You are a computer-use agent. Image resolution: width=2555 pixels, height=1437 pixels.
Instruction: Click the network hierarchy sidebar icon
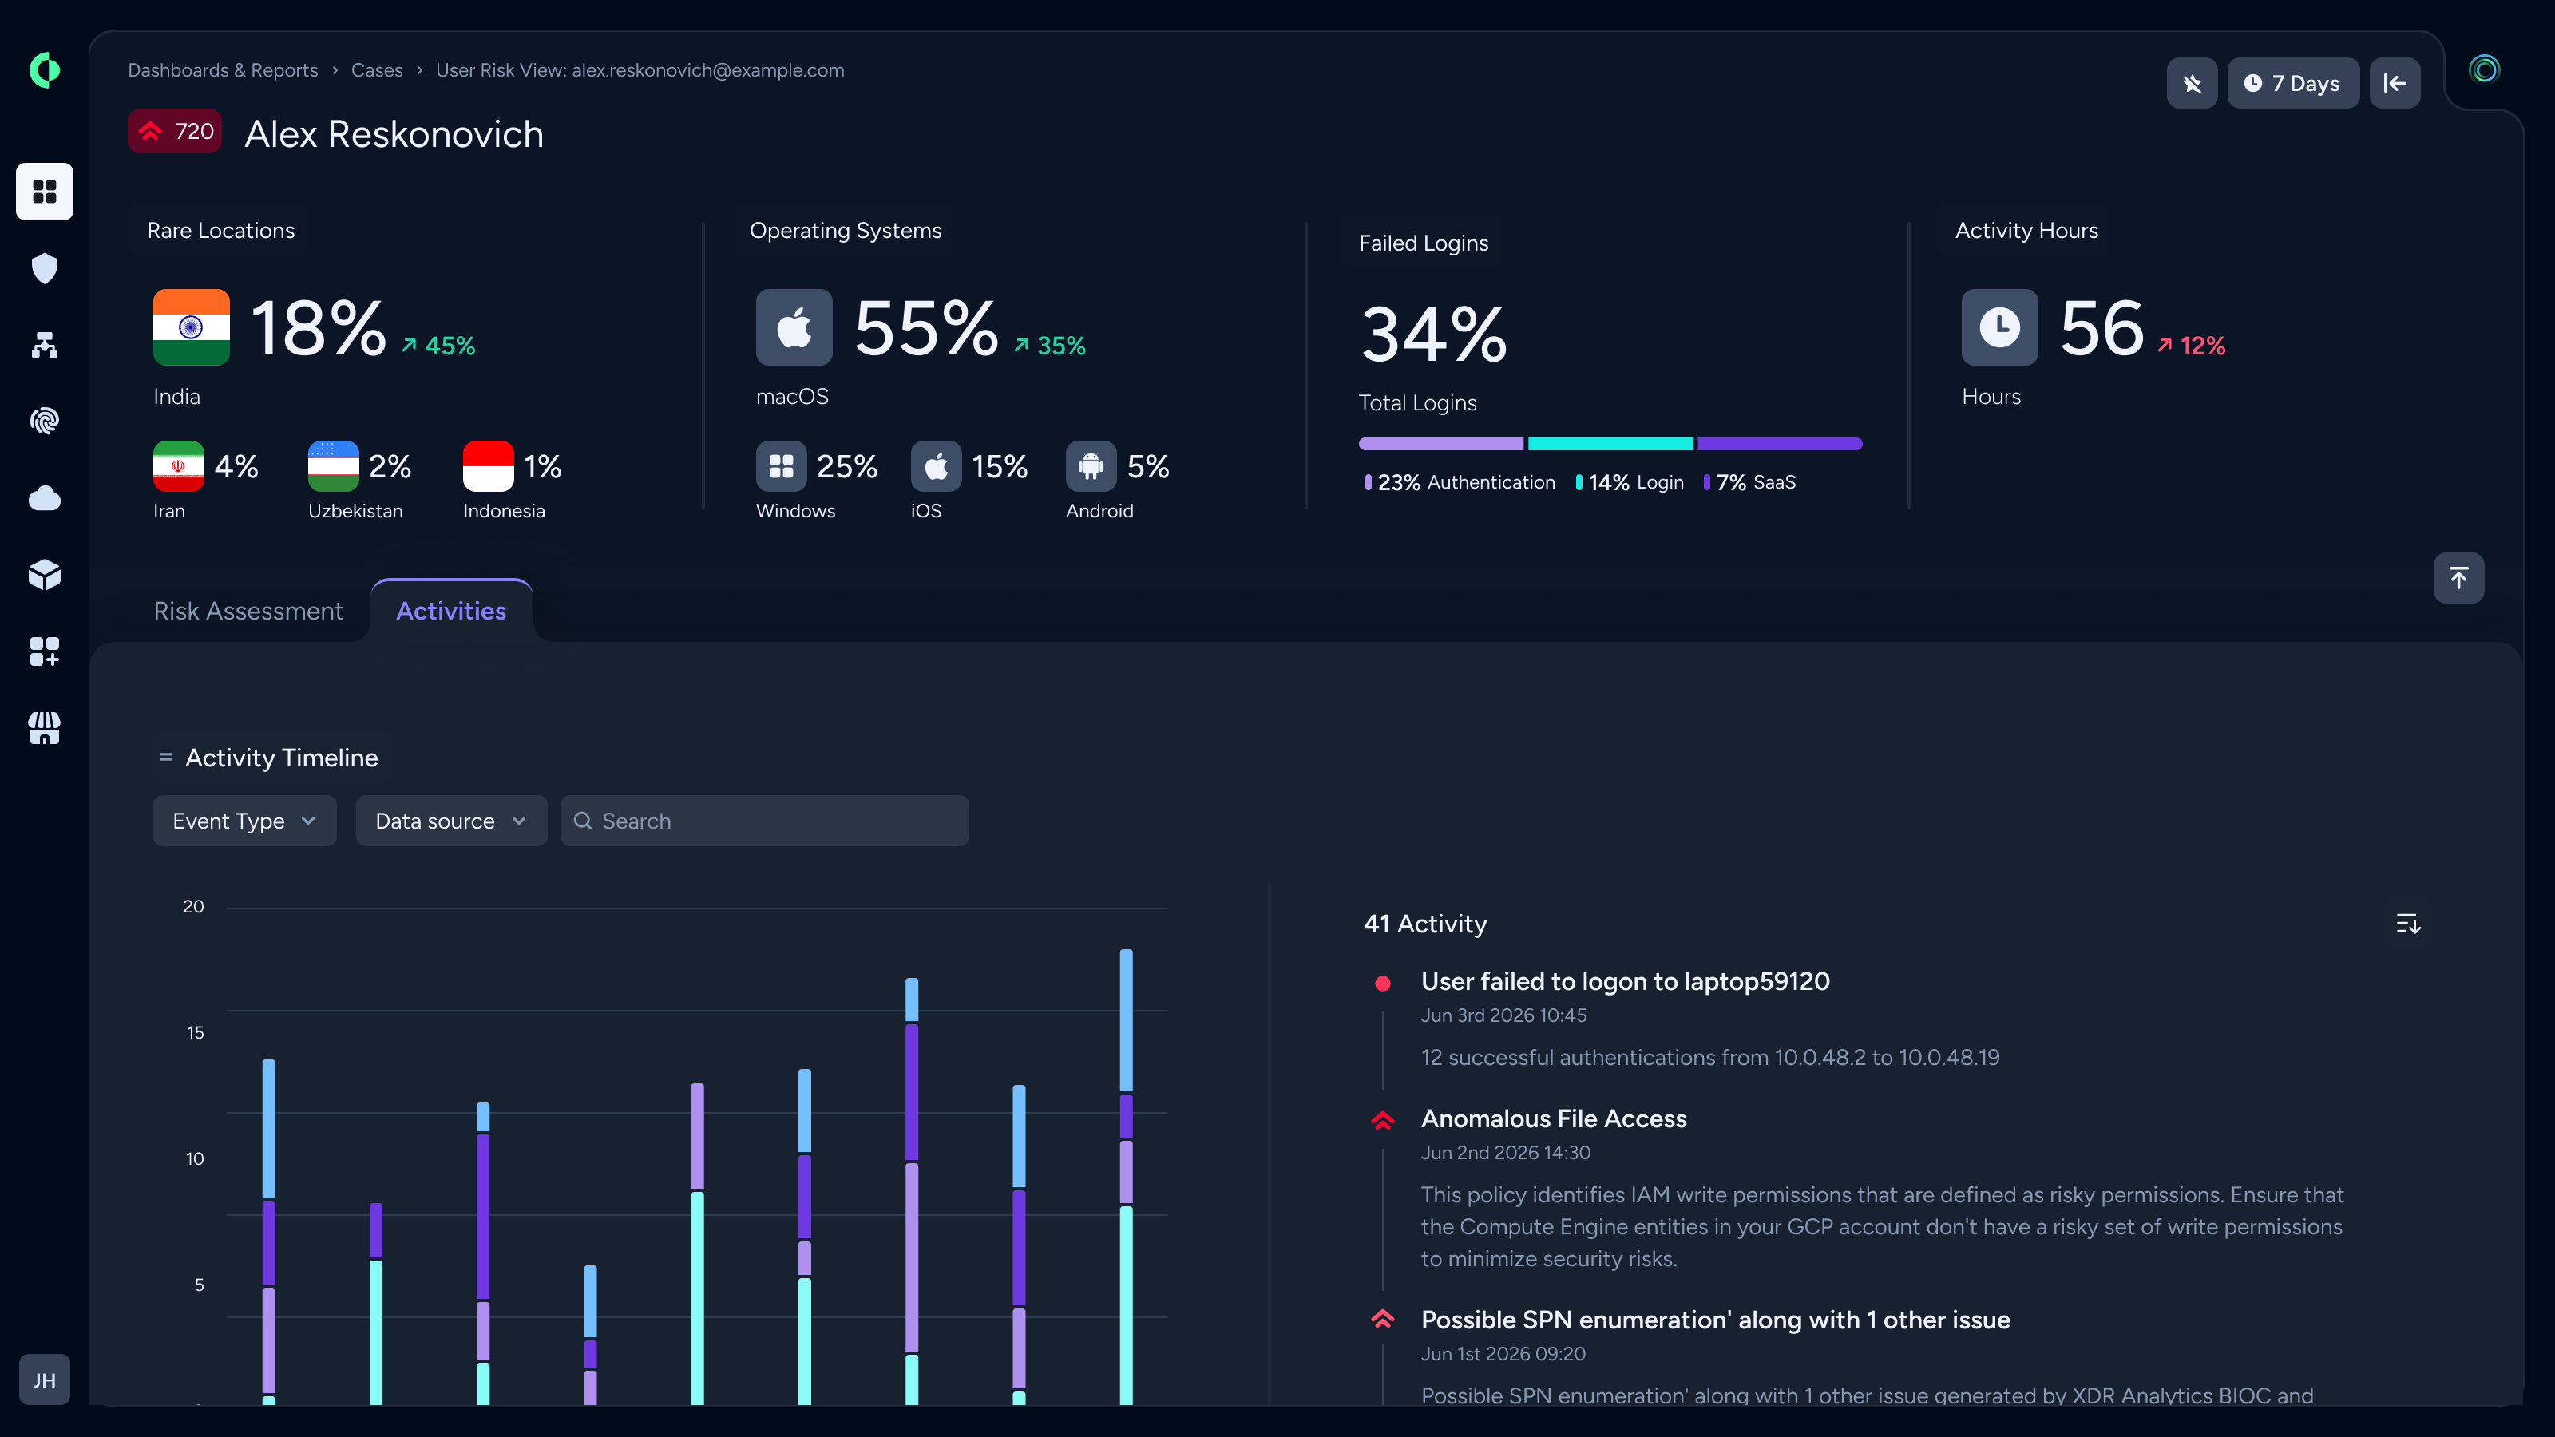45,344
